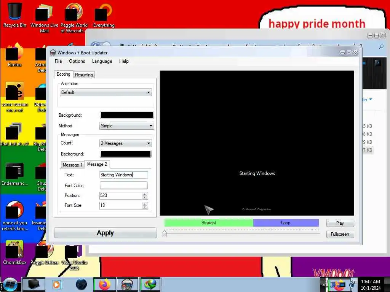Open the 'none of you' desktop icon
The height and width of the screenshot is (292, 390).
point(15,216)
